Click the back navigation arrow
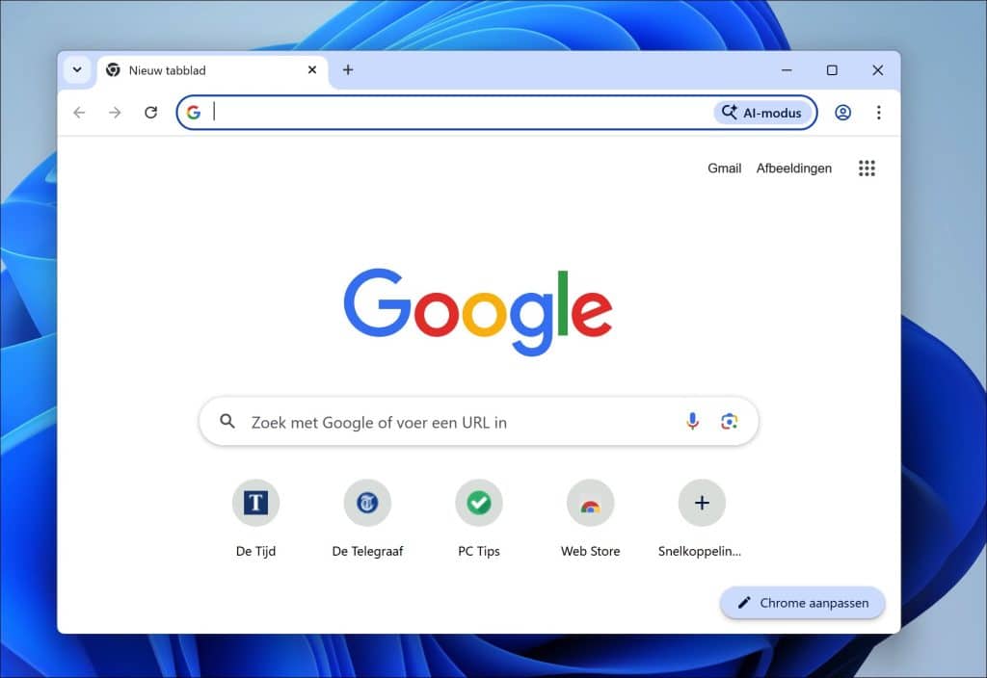The height and width of the screenshot is (678, 987). (x=78, y=112)
